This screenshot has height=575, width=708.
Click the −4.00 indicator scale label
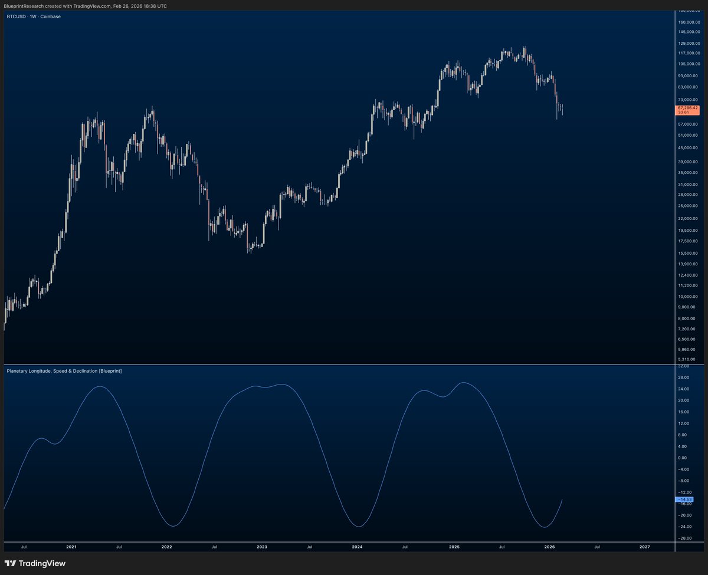[684, 469]
